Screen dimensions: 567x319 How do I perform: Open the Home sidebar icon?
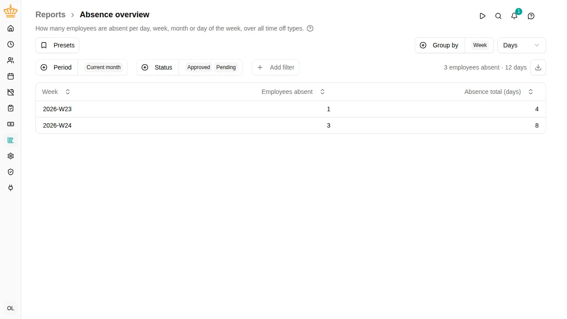click(11, 28)
